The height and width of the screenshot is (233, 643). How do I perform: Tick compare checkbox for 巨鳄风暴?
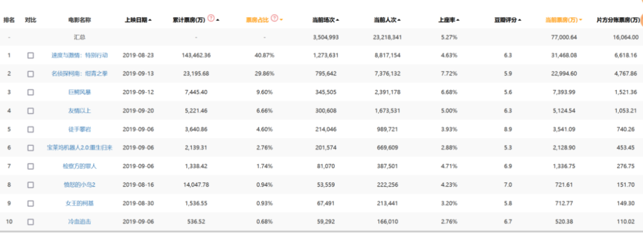[x=31, y=92]
